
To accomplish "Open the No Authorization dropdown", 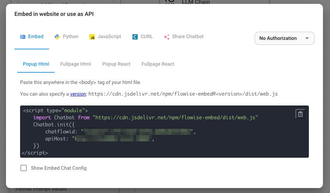I will (x=284, y=38).
